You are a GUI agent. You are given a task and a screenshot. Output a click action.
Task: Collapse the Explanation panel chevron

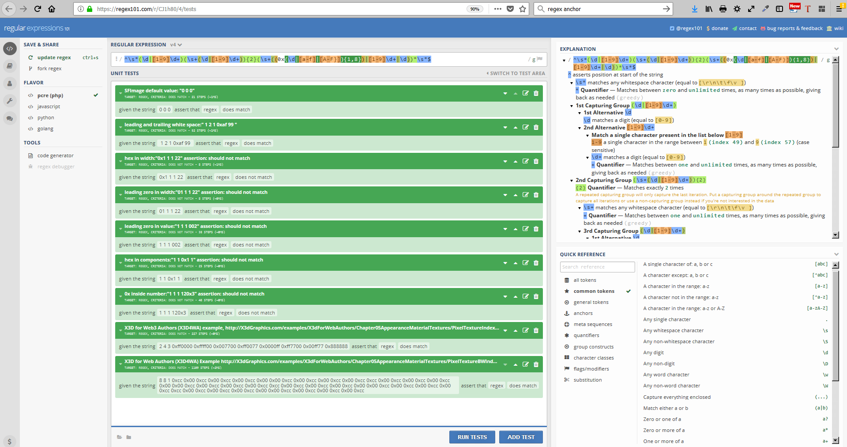836,49
